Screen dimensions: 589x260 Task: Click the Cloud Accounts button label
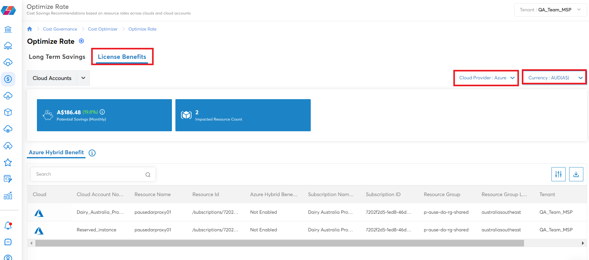pos(52,78)
